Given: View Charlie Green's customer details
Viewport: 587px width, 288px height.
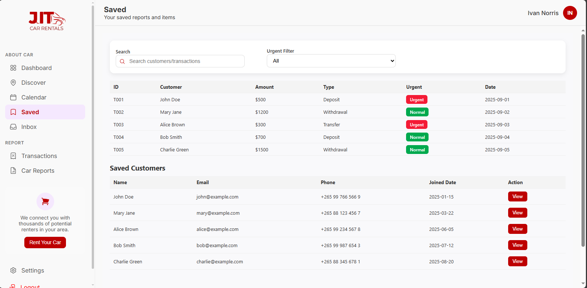Looking at the screenshot, I should (x=517, y=261).
